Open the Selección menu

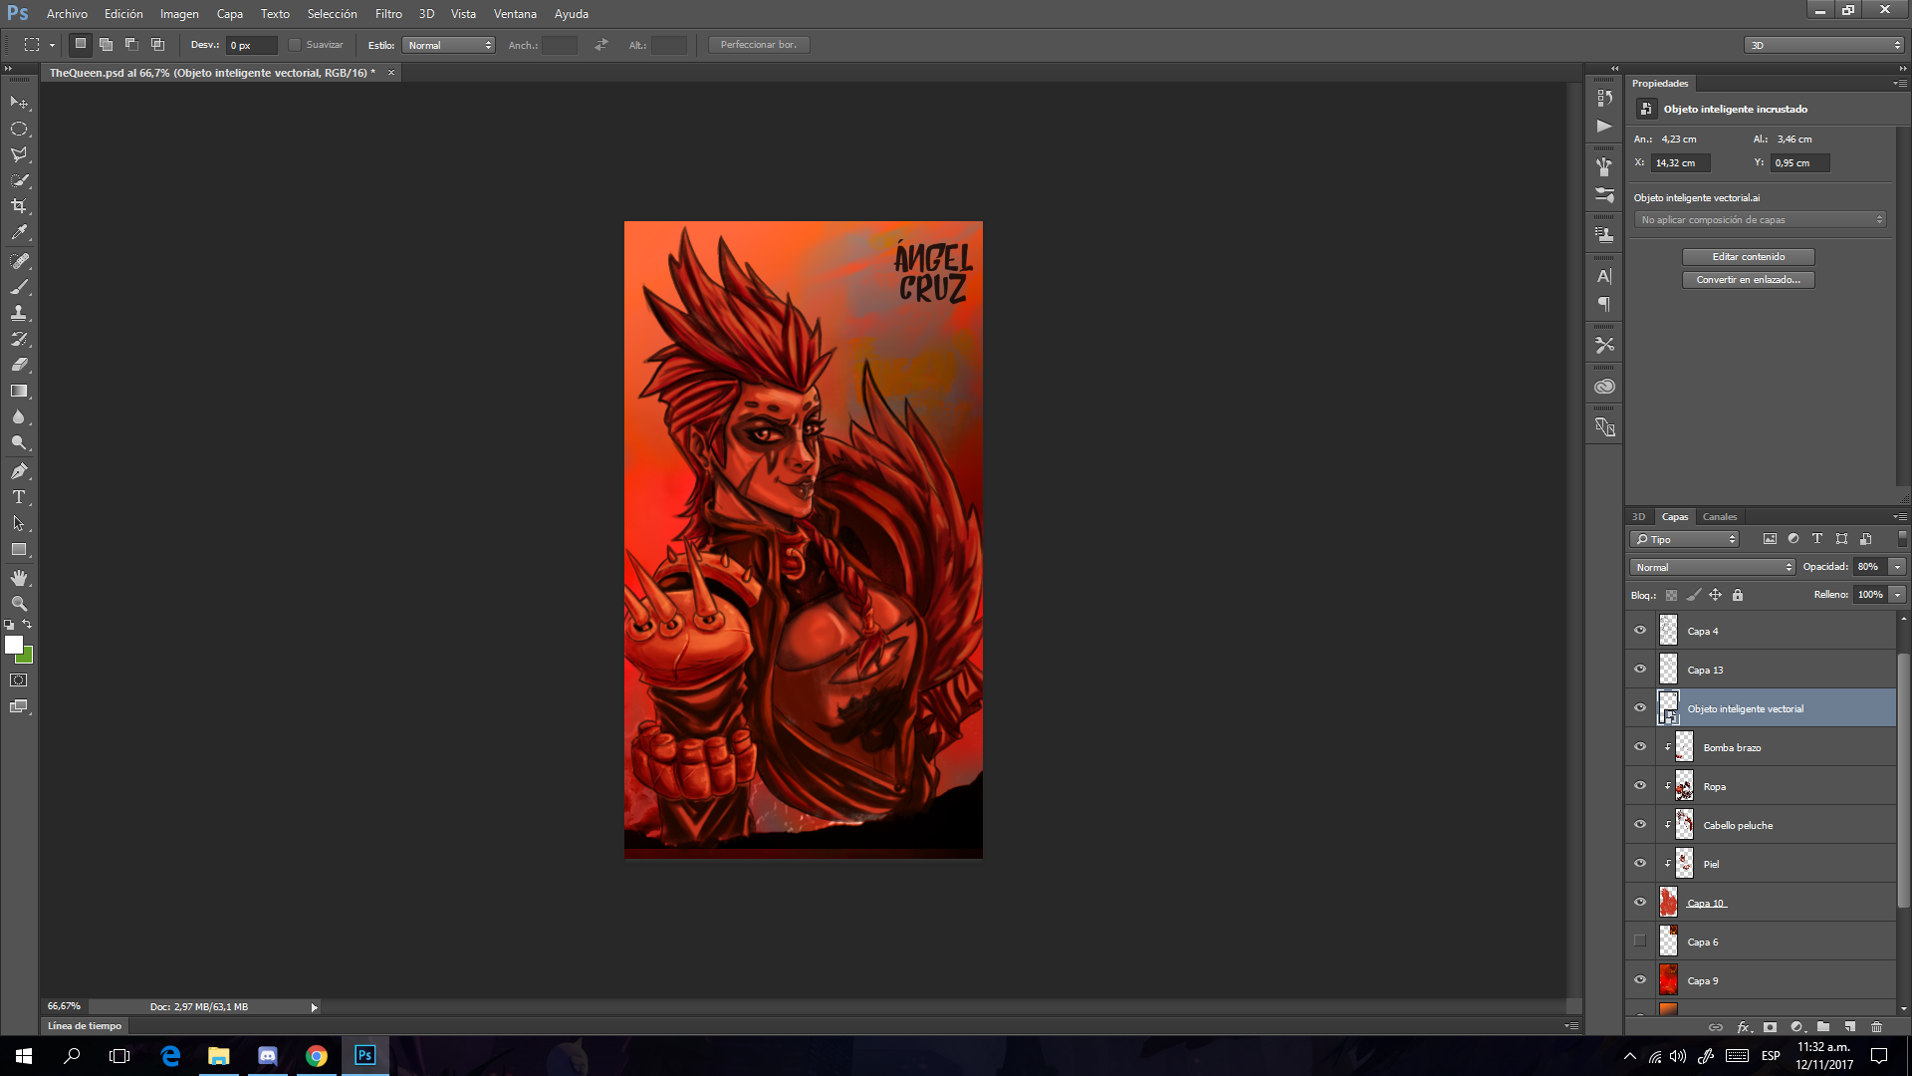click(x=332, y=14)
